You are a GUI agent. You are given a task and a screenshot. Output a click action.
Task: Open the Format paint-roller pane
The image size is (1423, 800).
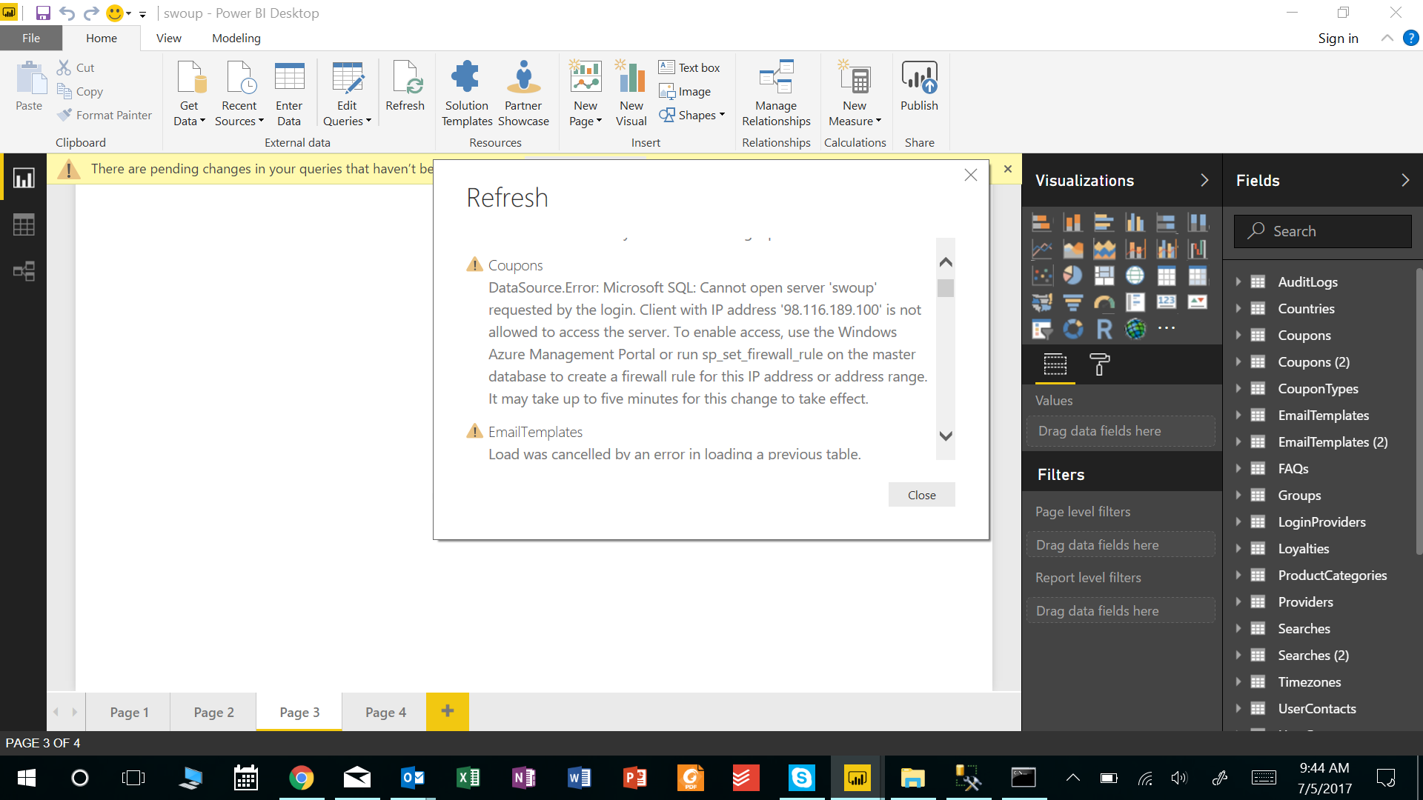1099,364
